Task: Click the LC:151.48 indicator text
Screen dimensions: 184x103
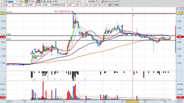Action: [x=180, y=8]
